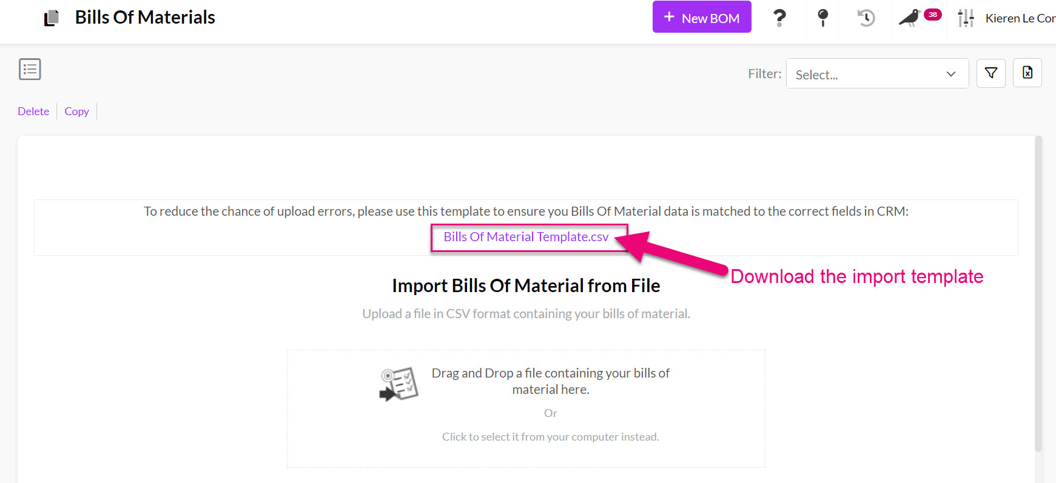Click the Copy action link

(76, 111)
